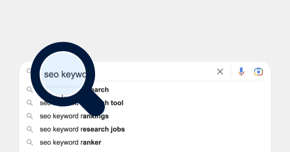Viewport: 290px width, 152px height.
Task: Click the gray background above the search box
Action: (145, 28)
